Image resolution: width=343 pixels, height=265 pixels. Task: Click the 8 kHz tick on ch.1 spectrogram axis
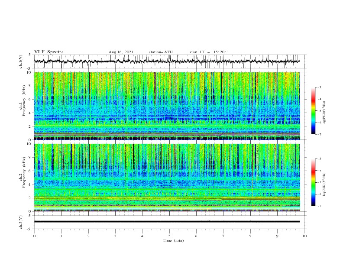(30, 86)
